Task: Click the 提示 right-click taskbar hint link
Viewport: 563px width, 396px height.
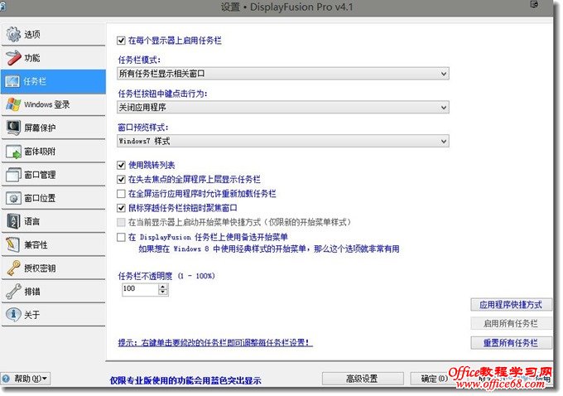Action: [x=215, y=343]
